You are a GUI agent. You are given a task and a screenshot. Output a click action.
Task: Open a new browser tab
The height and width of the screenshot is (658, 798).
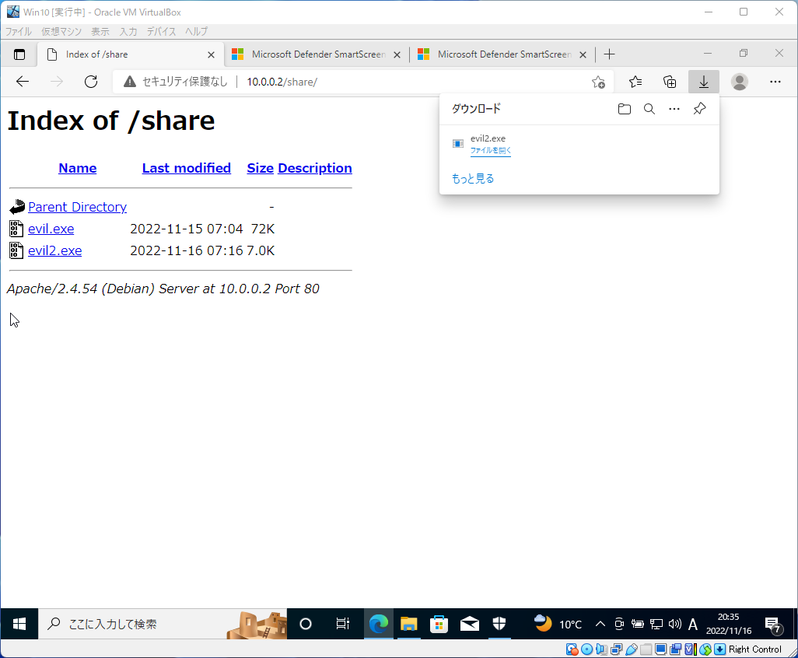coord(609,54)
